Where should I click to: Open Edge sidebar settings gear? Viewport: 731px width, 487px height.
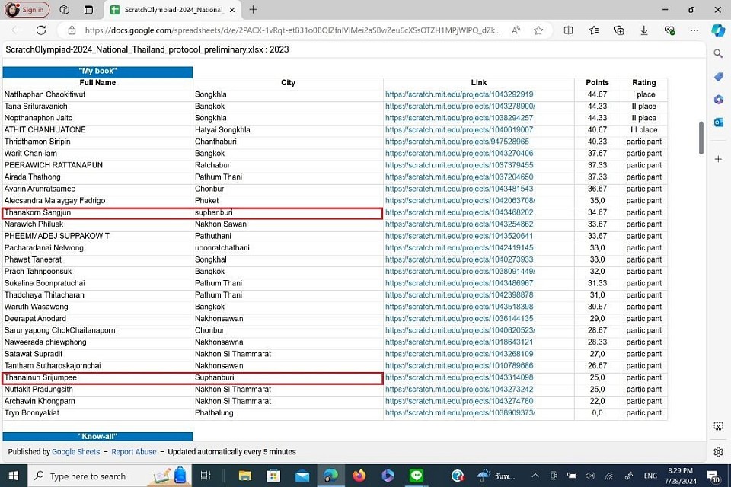pos(718,451)
